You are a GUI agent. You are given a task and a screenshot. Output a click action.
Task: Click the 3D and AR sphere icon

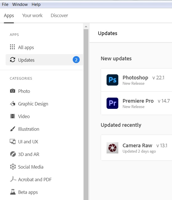point(13,154)
